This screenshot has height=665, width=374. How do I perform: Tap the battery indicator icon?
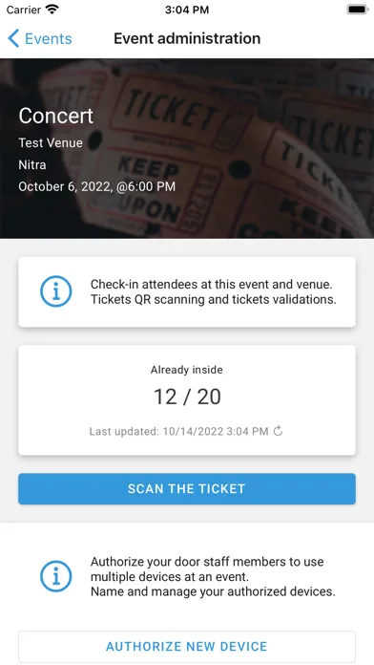(x=357, y=10)
